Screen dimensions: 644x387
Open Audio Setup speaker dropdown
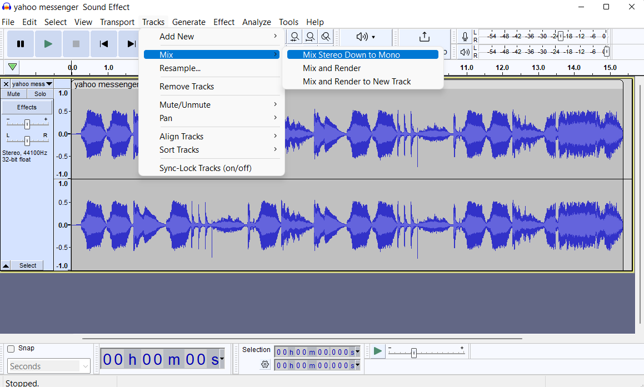(366, 37)
